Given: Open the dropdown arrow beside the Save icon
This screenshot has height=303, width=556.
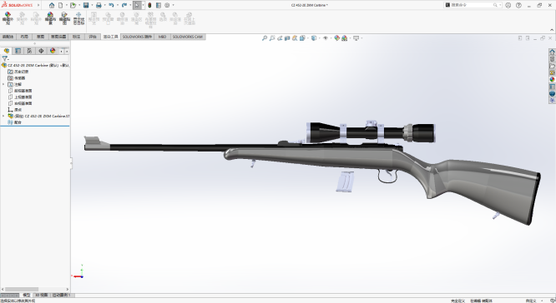Looking at the screenshot, I should [92, 5].
